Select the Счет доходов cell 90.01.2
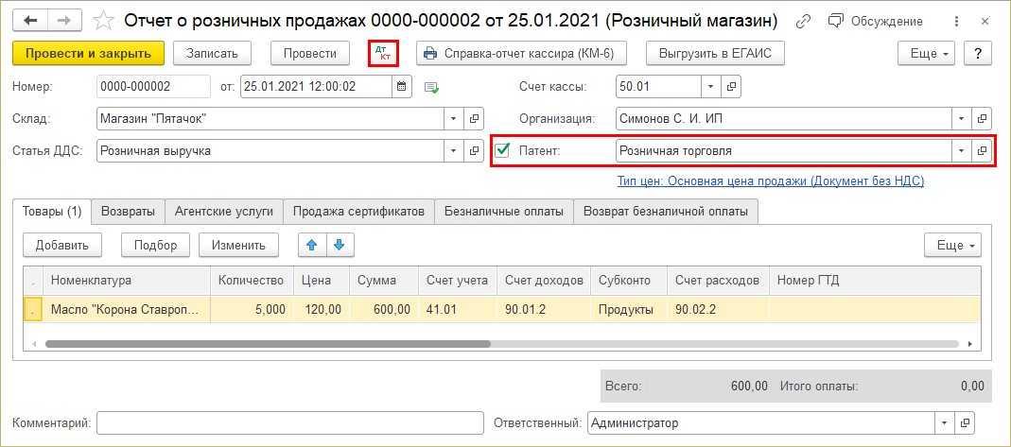The image size is (1011, 447). tap(544, 309)
